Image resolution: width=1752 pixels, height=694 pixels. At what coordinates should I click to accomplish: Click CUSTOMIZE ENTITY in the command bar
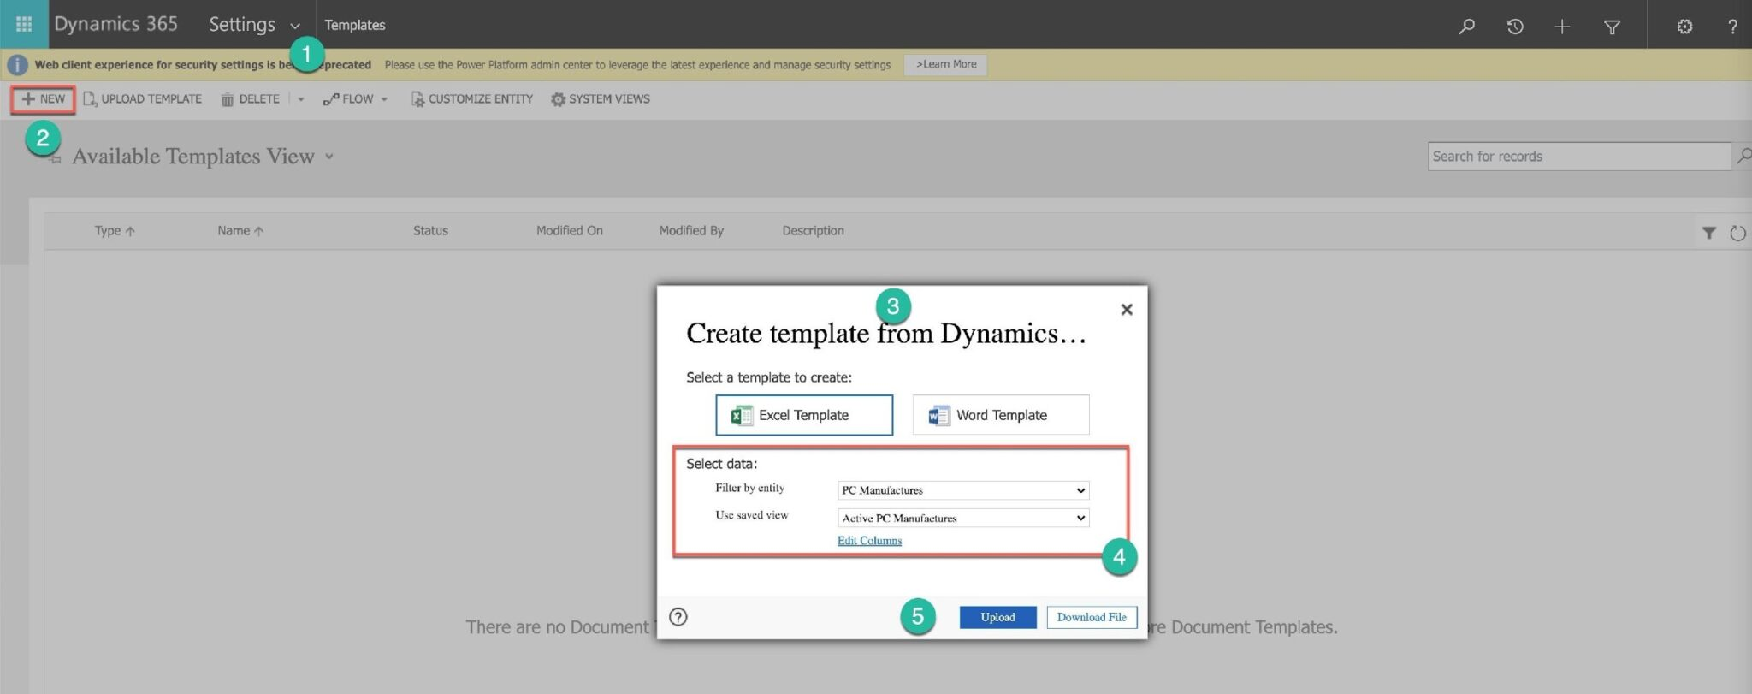471,99
